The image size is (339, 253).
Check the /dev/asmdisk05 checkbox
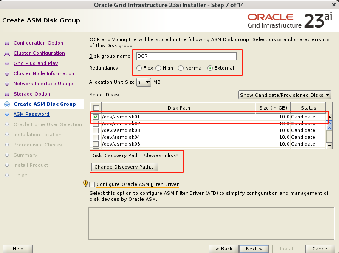click(x=96, y=144)
